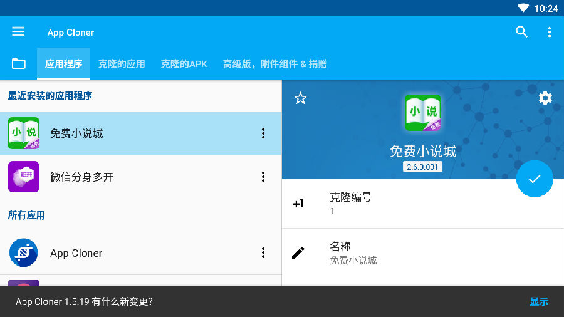The image size is (564, 317).
Task: Open the hamburger navigation menu
Action: (x=18, y=31)
